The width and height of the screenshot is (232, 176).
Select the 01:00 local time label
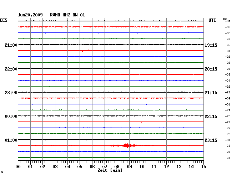point(11,140)
